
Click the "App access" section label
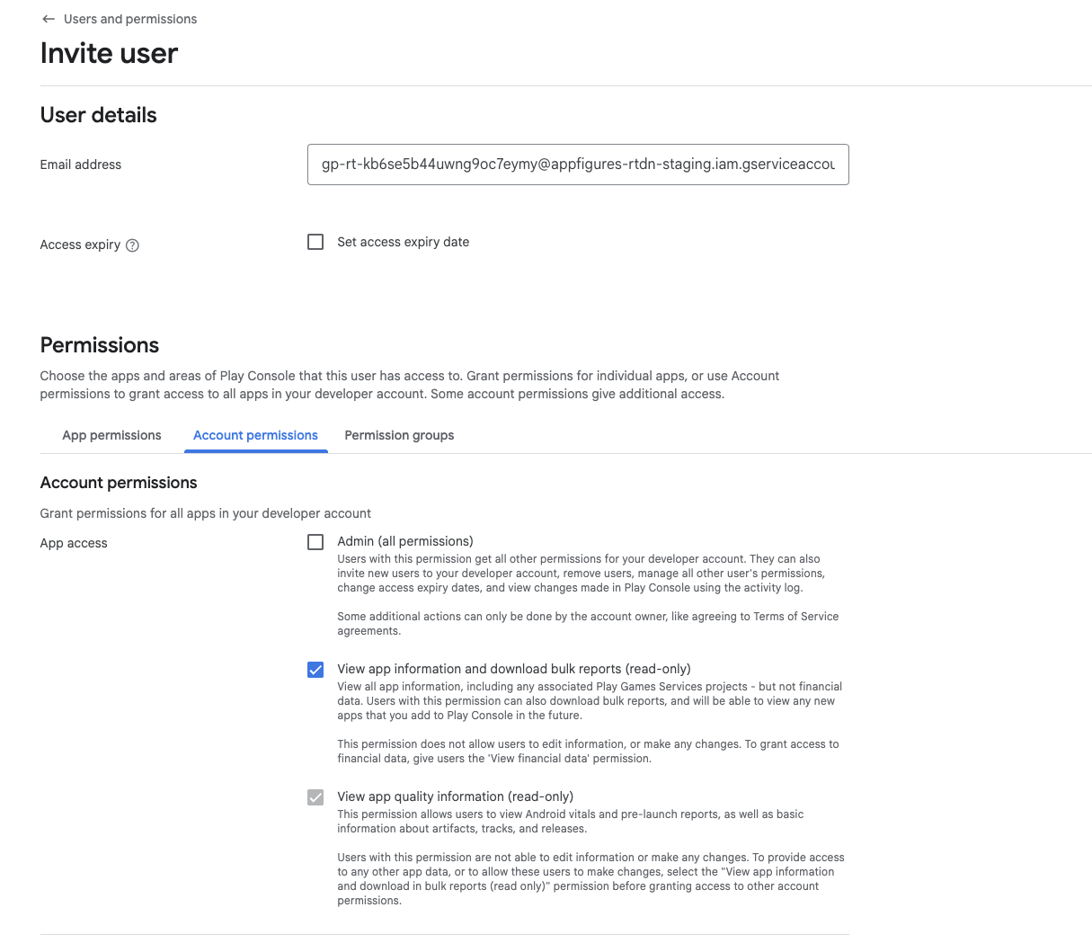coord(74,543)
